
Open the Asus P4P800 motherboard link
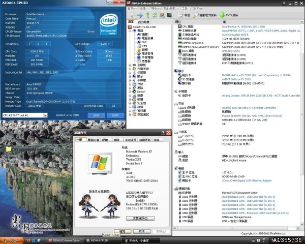pyautogui.click(x=261, y=30)
